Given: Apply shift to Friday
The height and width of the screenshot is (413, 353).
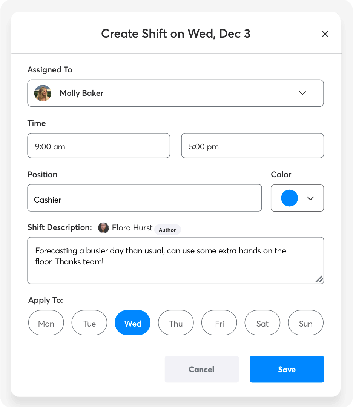Looking at the screenshot, I should tap(219, 323).
